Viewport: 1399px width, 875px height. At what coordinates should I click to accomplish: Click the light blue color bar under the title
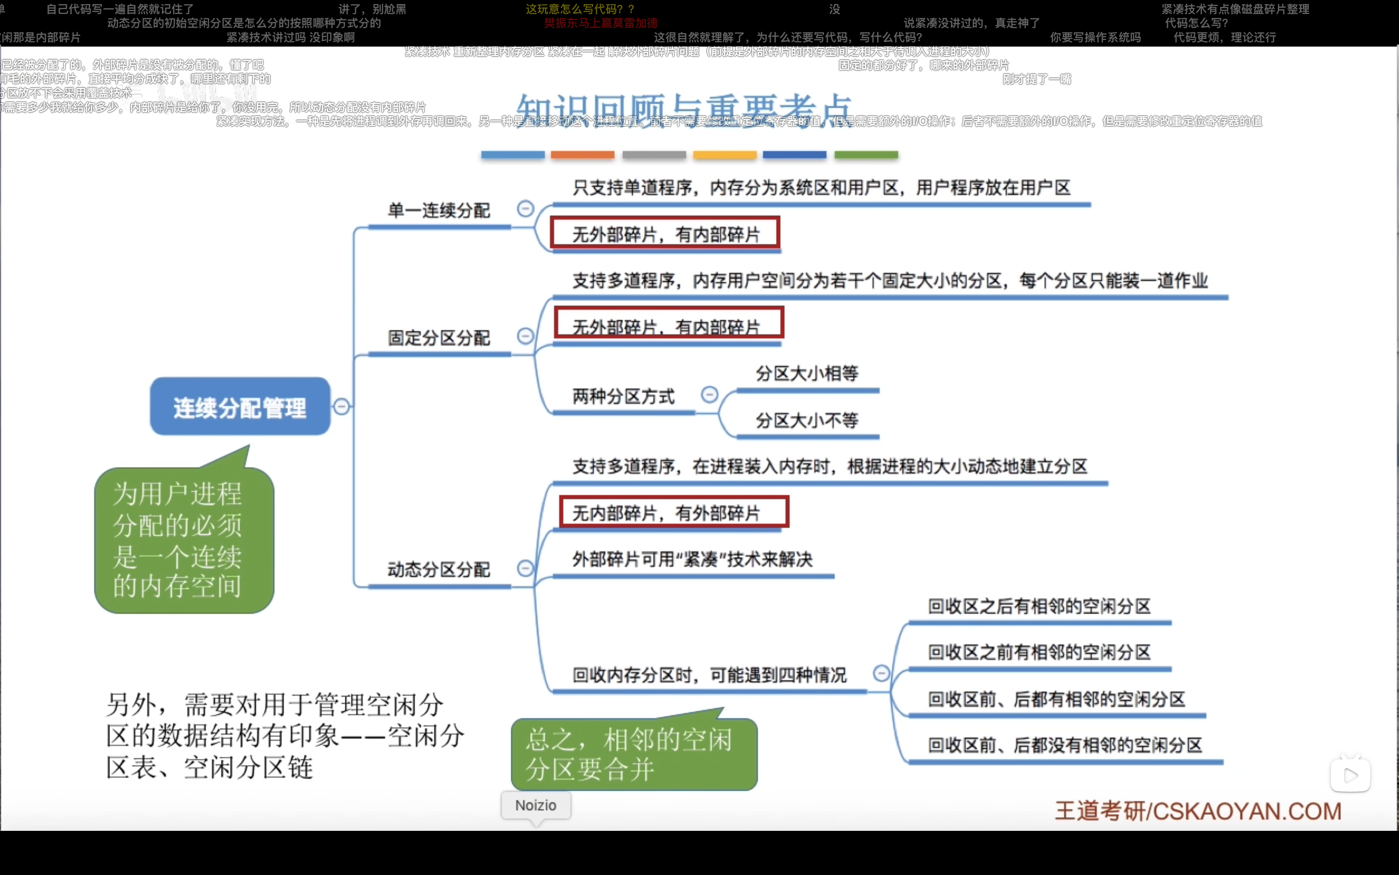(512, 155)
